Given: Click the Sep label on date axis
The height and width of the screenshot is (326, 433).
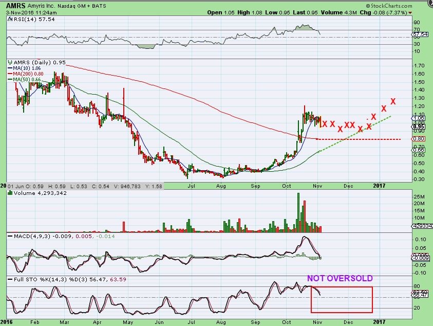Looking at the screenshot, I should 255,184.
